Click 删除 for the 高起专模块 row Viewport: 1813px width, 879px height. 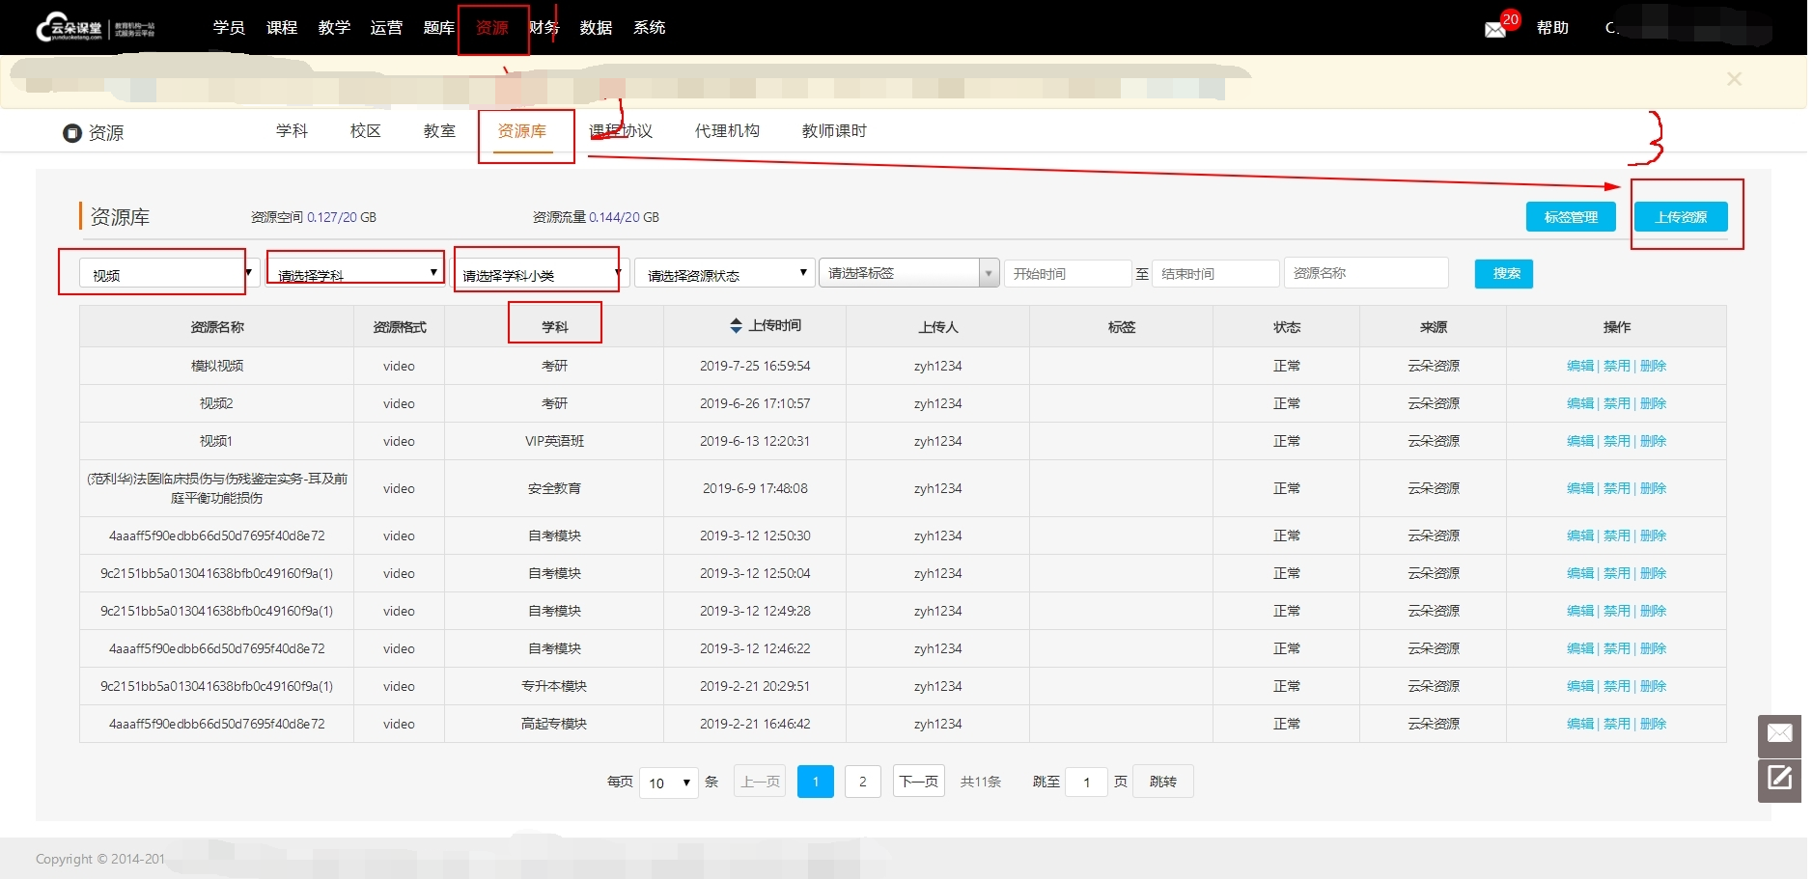point(1654,724)
